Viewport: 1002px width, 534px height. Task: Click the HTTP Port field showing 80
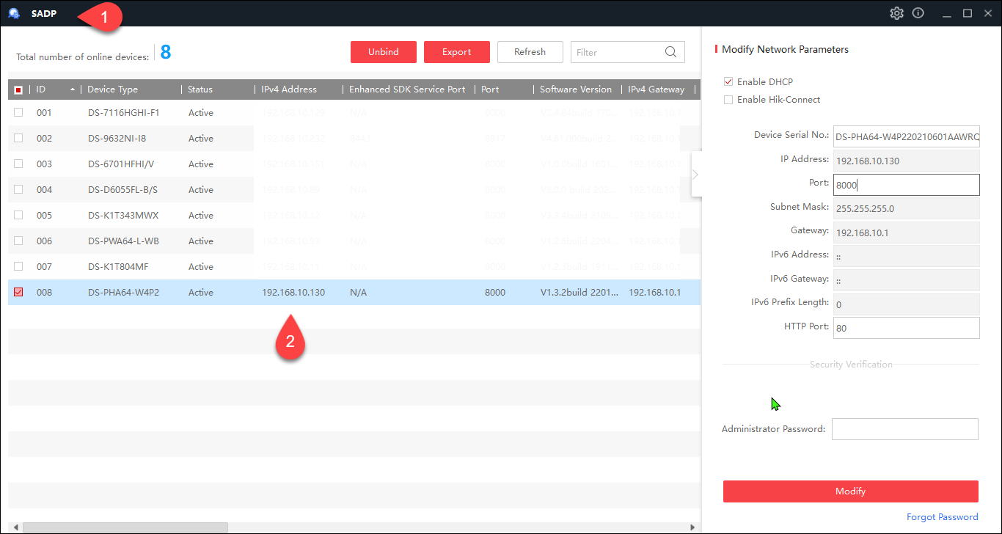[907, 328]
